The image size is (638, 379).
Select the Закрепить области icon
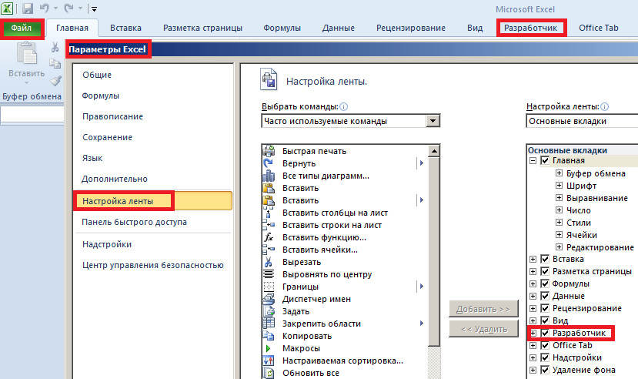269,324
